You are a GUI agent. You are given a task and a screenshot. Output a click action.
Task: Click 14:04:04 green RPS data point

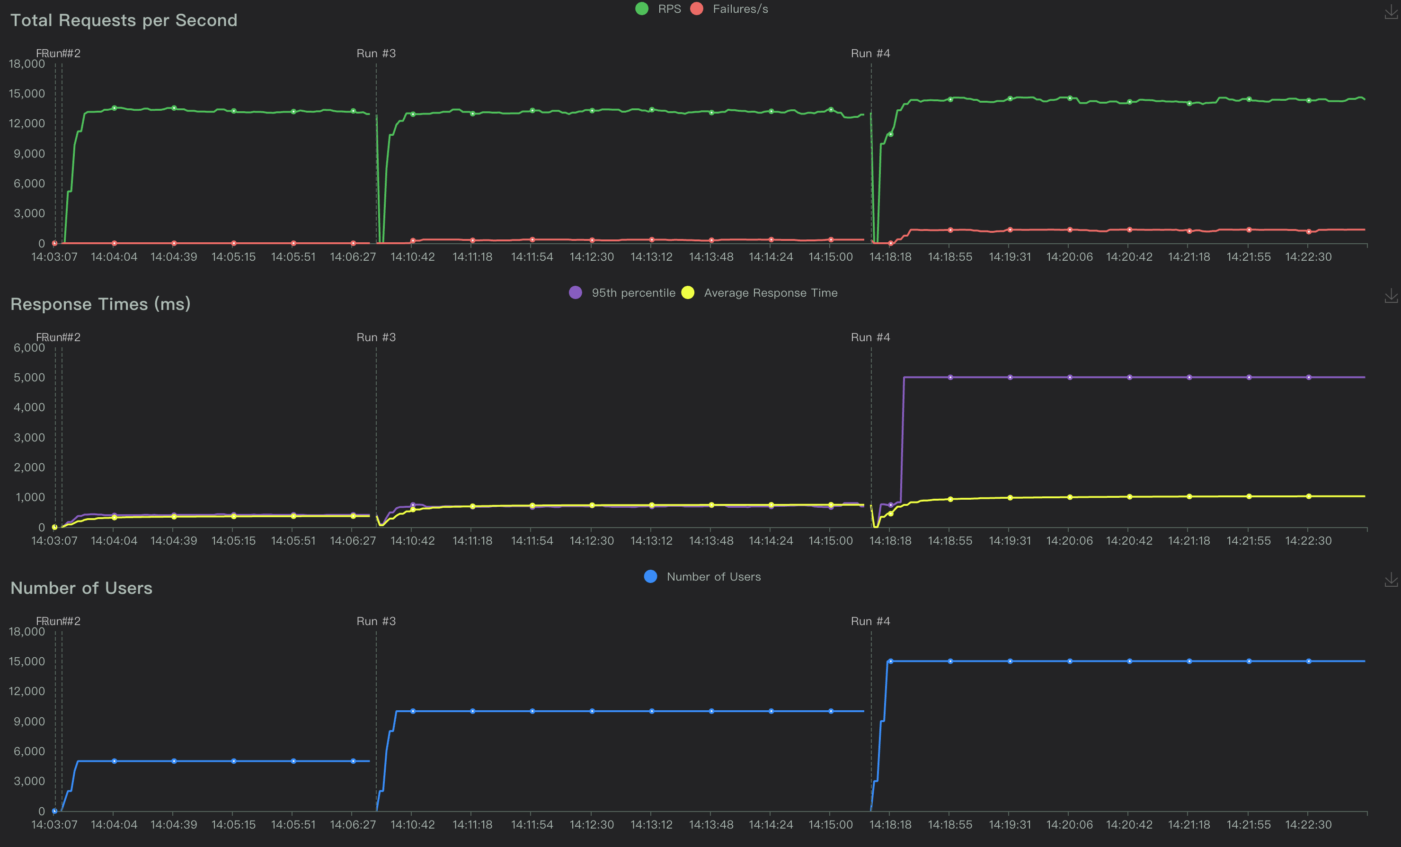click(x=114, y=108)
